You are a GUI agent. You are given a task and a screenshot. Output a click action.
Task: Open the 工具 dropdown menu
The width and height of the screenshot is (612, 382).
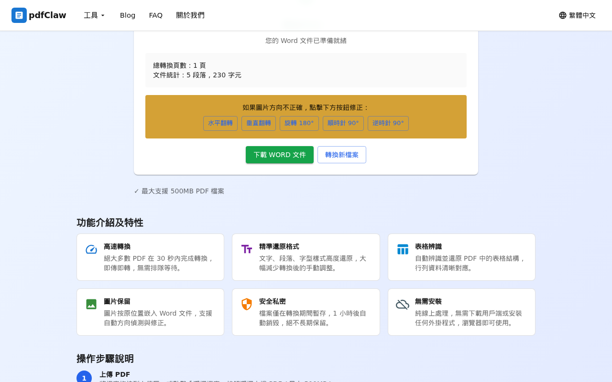coord(94,15)
